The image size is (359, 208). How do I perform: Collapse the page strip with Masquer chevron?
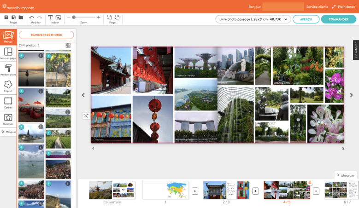coord(346,175)
